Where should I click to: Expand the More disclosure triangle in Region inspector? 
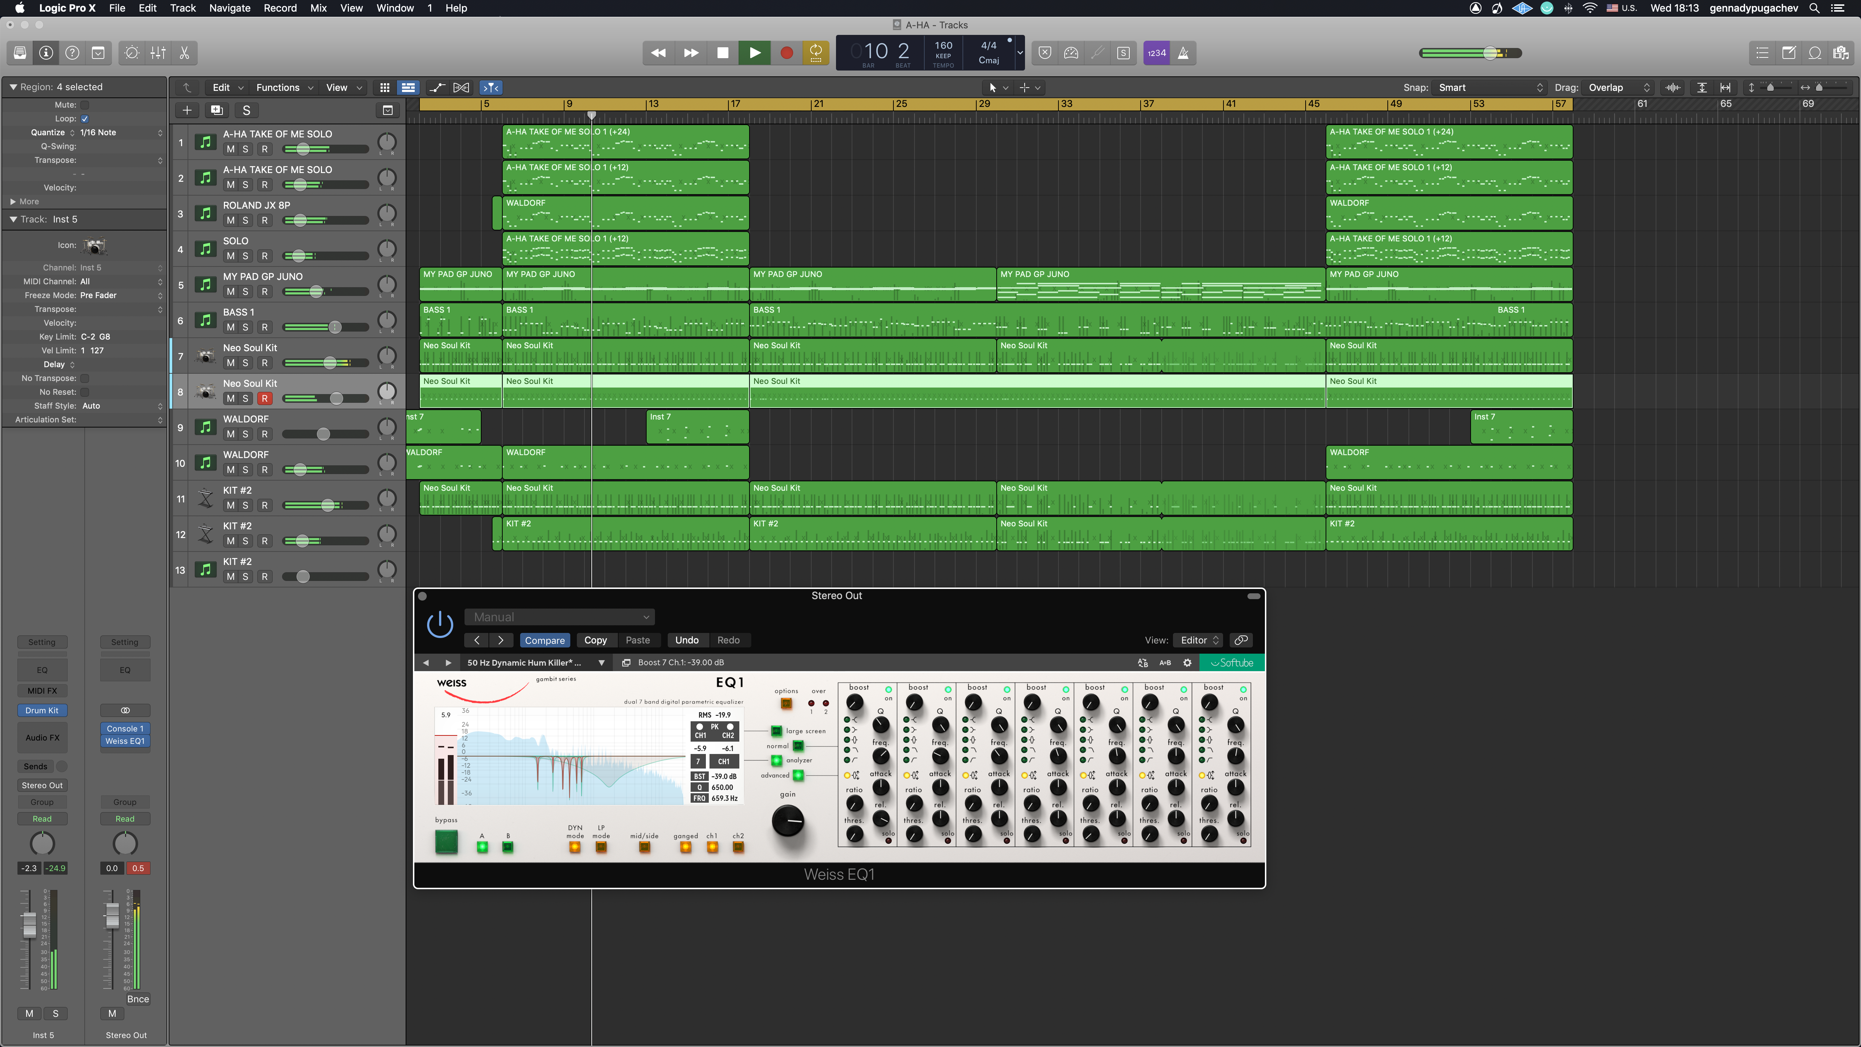(x=13, y=202)
